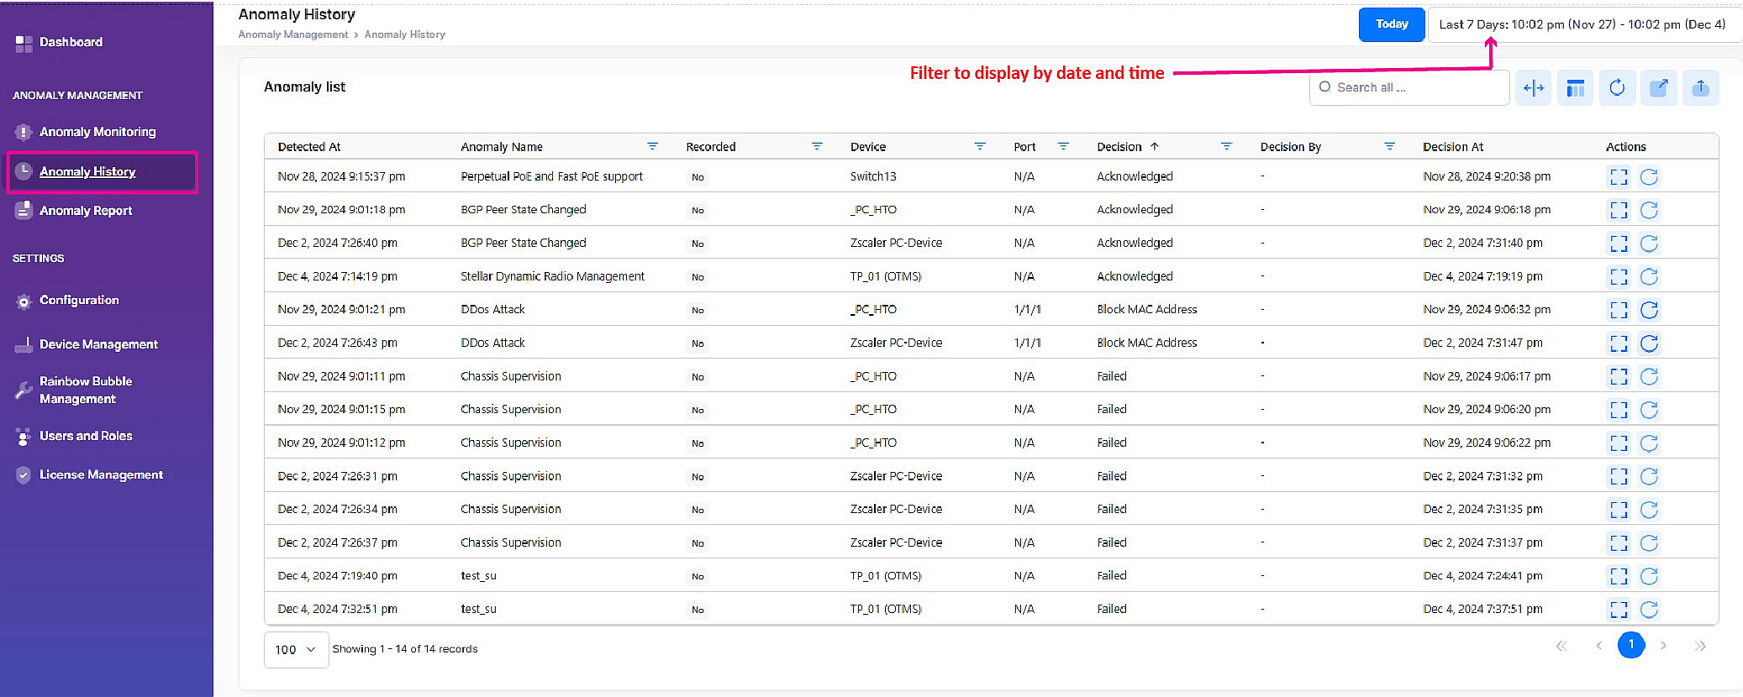
Task: Click Anomaly Management breadcrumb link
Action: pyautogui.click(x=292, y=34)
